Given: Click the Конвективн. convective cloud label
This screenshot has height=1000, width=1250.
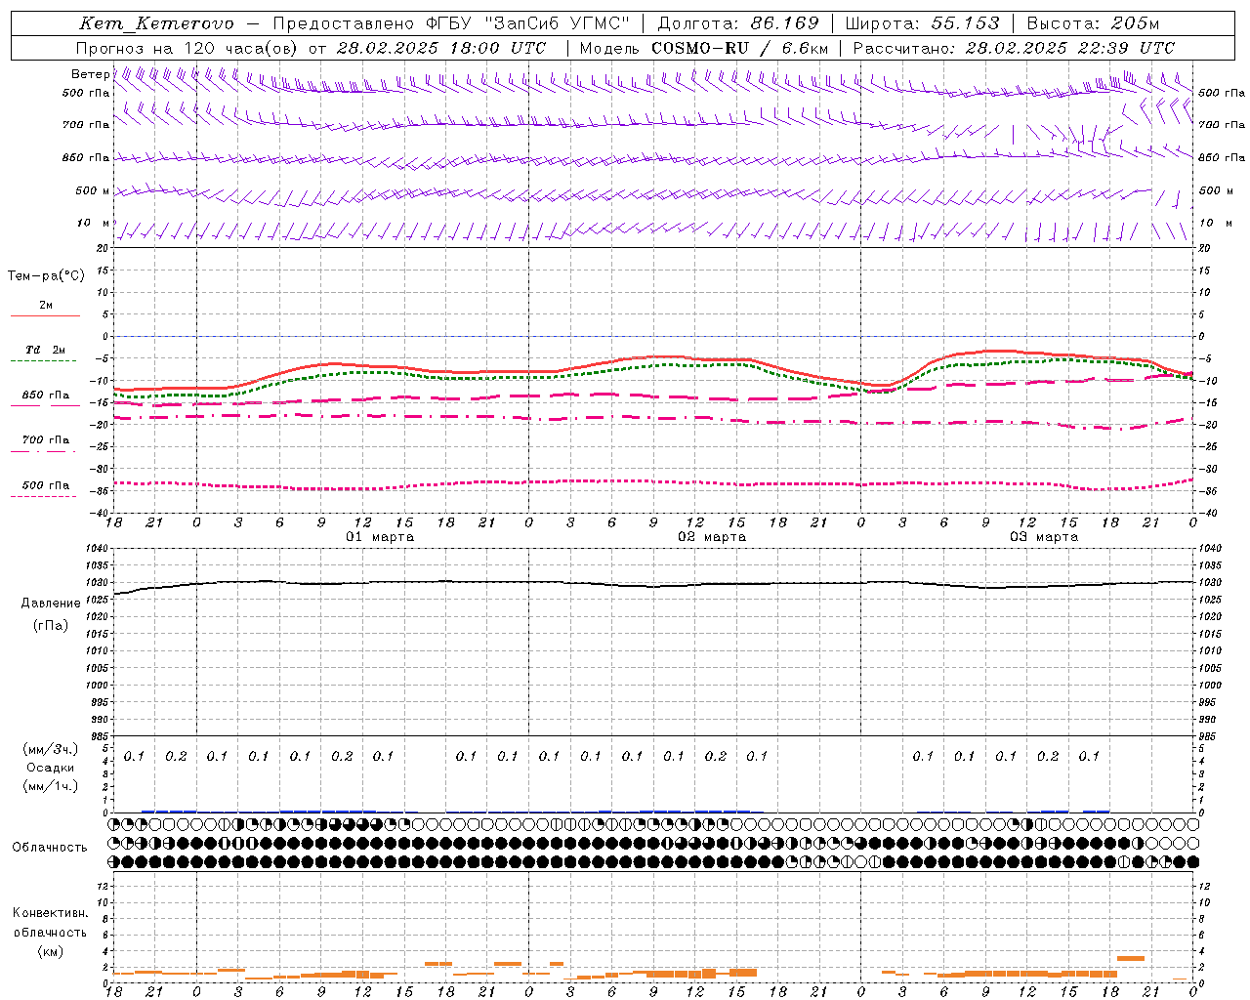Looking at the screenshot, I should (x=51, y=913).
